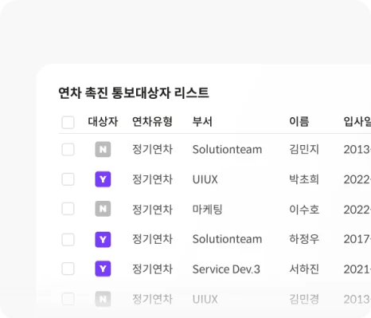Viewport: 371px width, 318px height.
Task: Enable the checkbox for 서하진 row
Action: click(x=68, y=269)
